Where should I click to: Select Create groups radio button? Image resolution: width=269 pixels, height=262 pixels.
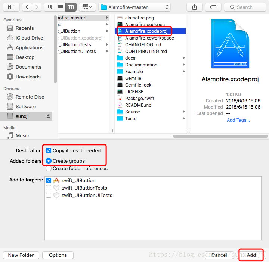[x=49, y=161]
